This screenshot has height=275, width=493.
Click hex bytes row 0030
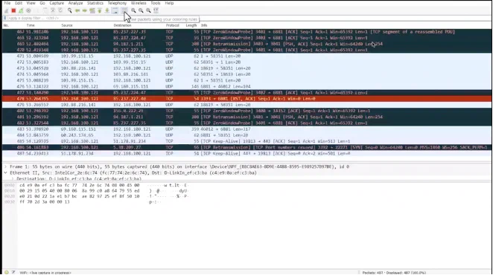[x=45, y=202]
